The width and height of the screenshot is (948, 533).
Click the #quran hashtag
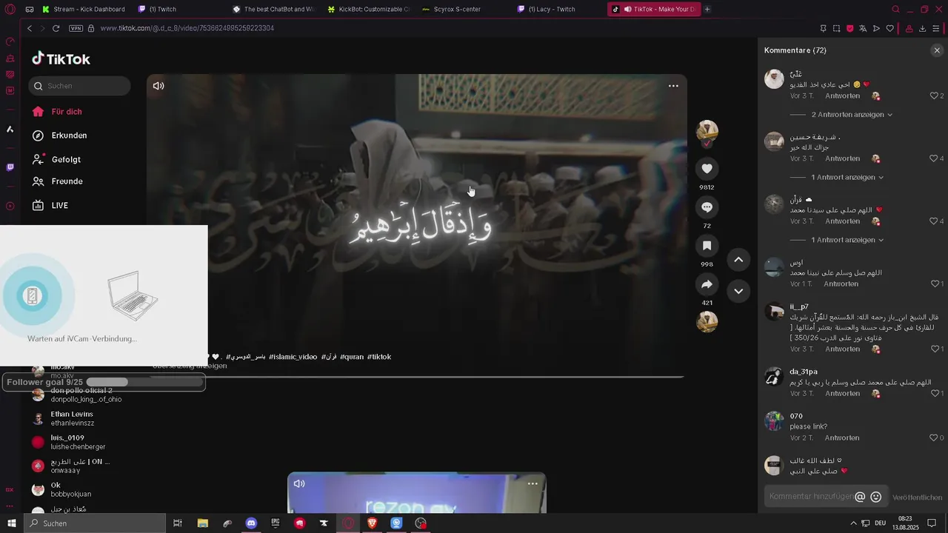(353, 357)
